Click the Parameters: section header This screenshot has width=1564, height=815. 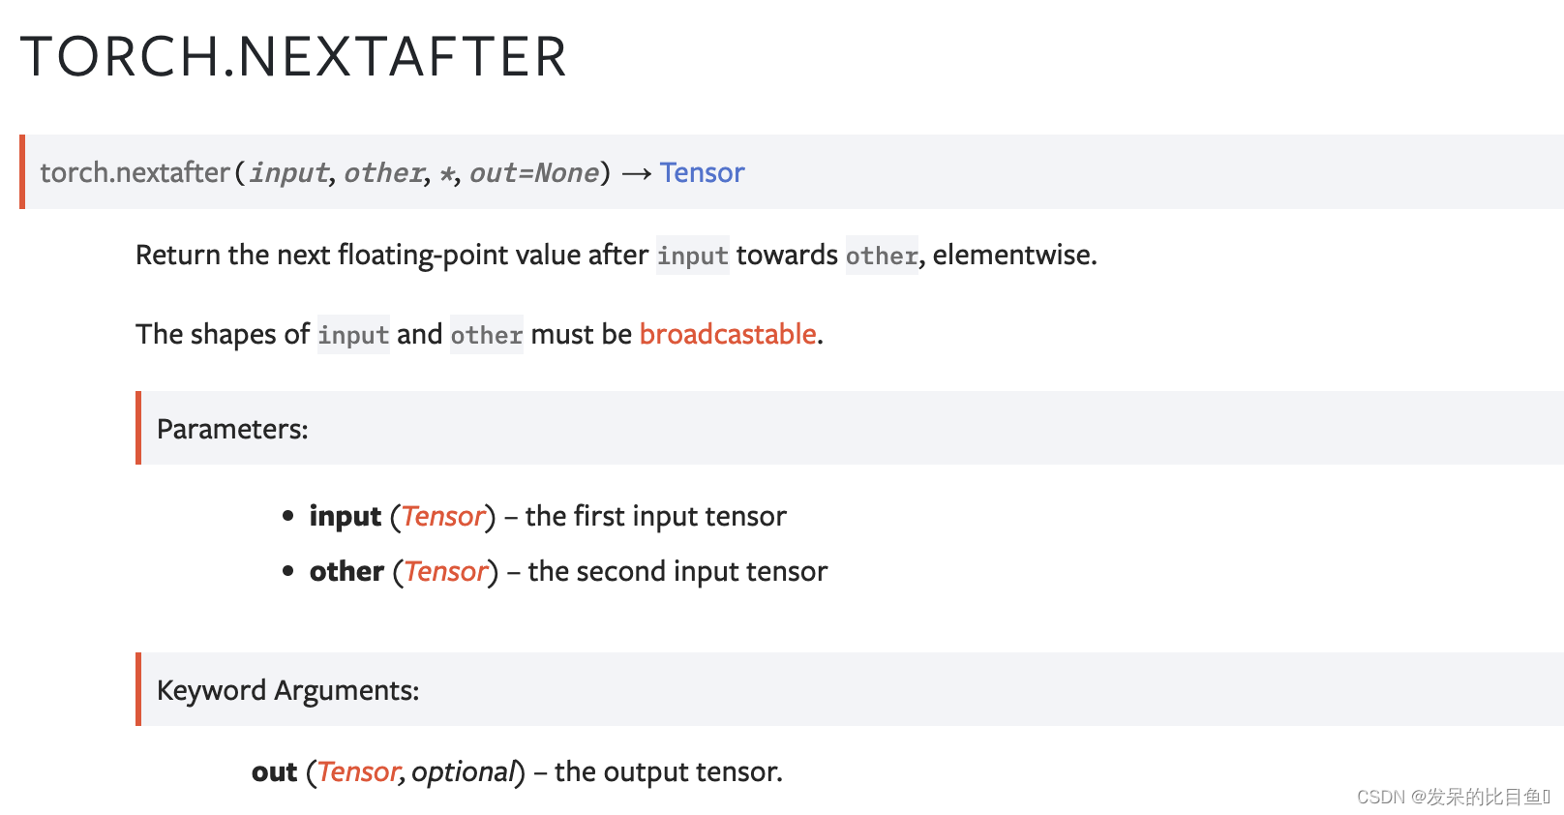[232, 429]
